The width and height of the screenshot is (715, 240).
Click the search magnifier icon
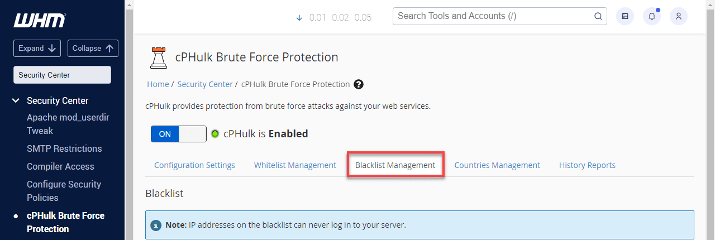(x=598, y=16)
